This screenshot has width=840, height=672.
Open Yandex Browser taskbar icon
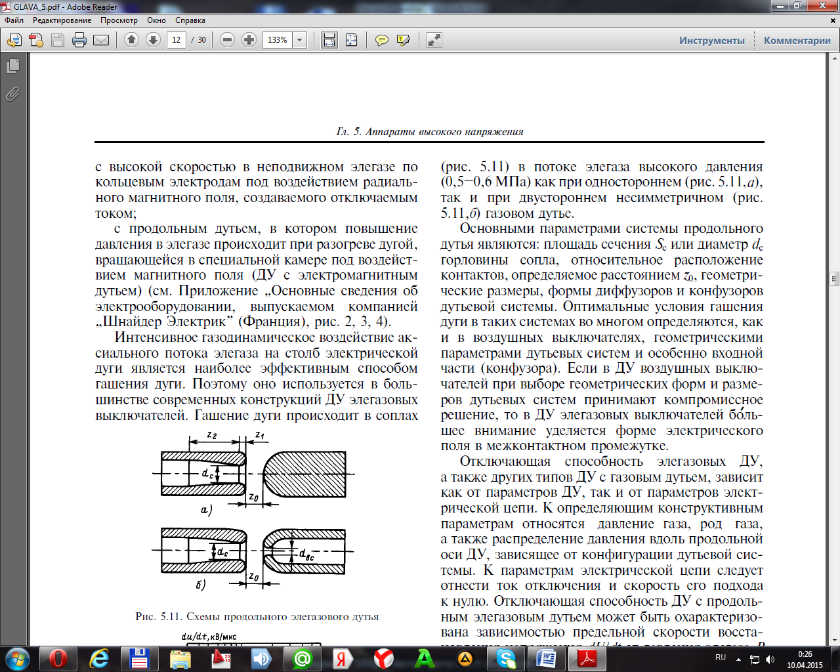click(x=383, y=659)
